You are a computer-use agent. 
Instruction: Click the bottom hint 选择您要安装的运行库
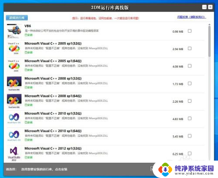[x=44, y=169]
